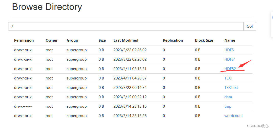This screenshot has height=130, width=273.
Task: Open the HDFS2 directory link
Action: coord(230,69)
